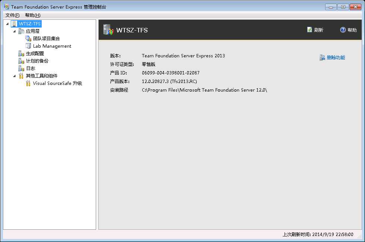Open the 帮助(H) menu

click(x=33, y=15)
